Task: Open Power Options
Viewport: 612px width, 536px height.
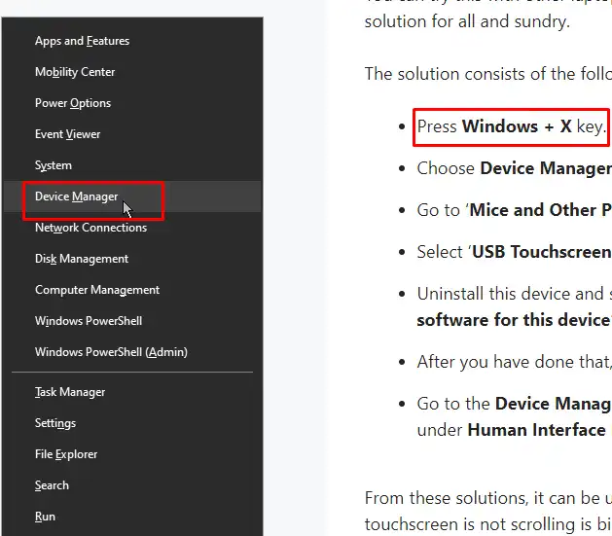Action: [x=73, y=103]
